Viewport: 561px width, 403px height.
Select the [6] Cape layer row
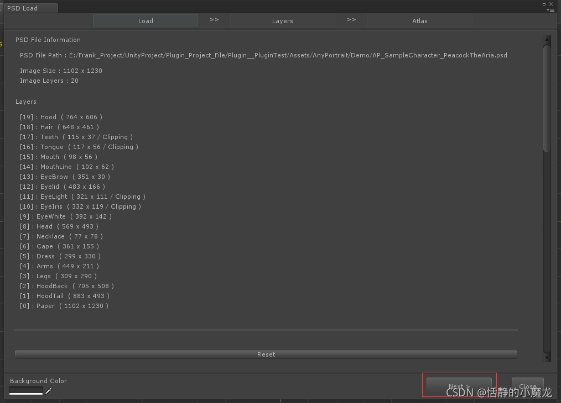(59, 246)
